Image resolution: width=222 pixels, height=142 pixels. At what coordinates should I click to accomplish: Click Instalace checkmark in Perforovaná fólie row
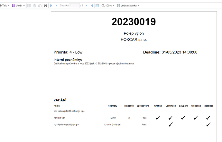(x=208, y=124)
